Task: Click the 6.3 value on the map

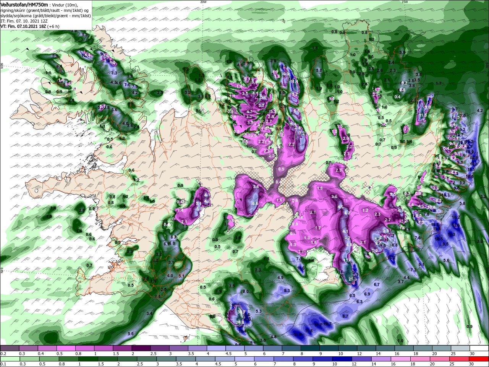Action: [x=359, y=302]
